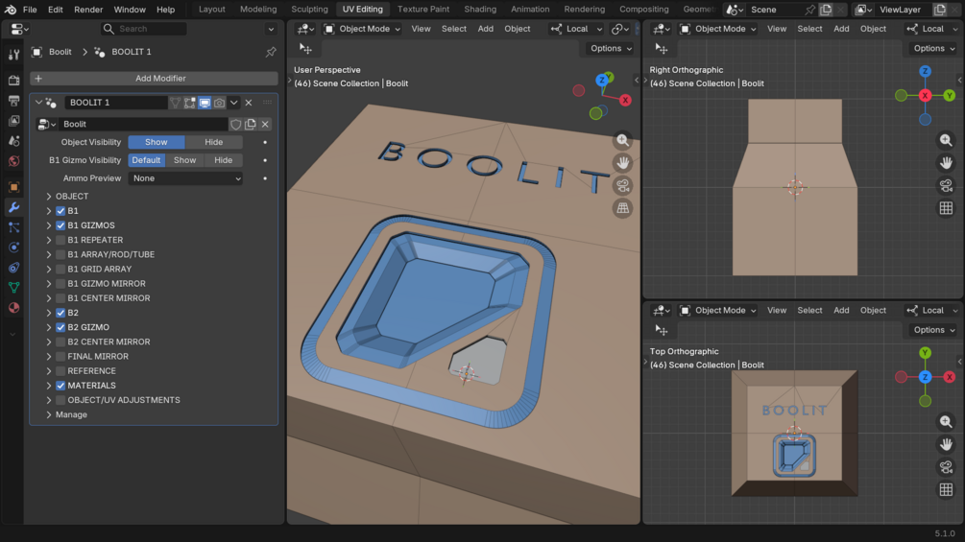The height and width of the screenshot is (542, 965).
Task: Switch to the Sculpting workspace tab
Action: coord(309,10)
